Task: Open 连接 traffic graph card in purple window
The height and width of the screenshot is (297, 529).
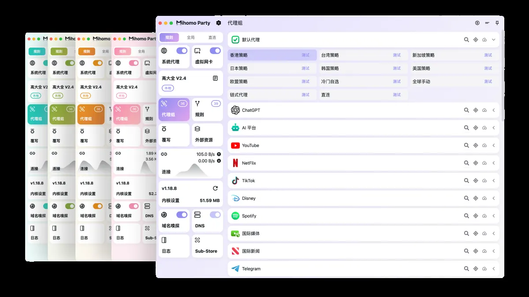Action: click(191, 163)
